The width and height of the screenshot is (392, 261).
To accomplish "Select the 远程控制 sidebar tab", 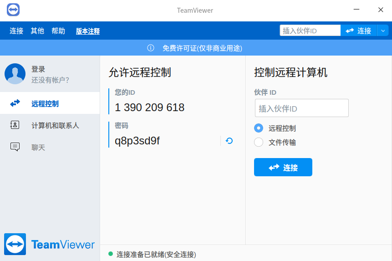I will tap(50, 103).
